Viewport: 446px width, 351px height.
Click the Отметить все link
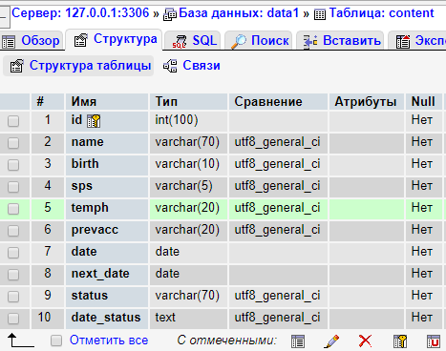[109, 341]
